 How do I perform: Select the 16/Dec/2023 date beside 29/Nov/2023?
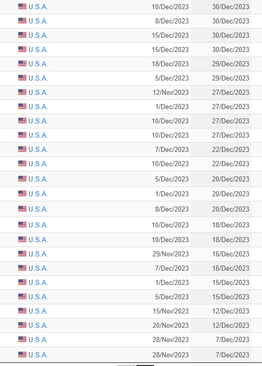pyautogui.click(x=230, y=254)
